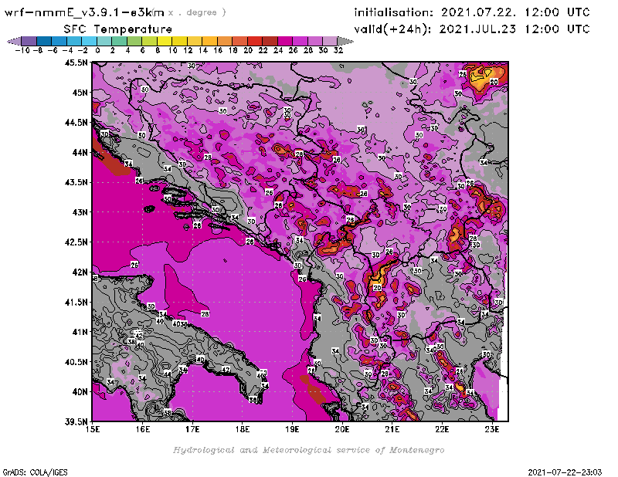
Task: Click the '21E' longitude label
Action: tap(392, 429)
